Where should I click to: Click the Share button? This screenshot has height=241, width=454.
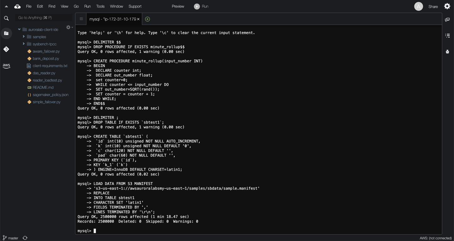[433, 7]
